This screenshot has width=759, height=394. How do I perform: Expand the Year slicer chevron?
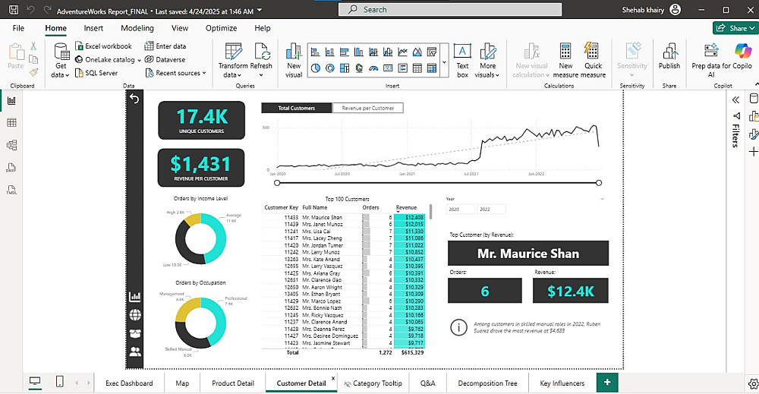pyautogui.click(x=602, y=198)
